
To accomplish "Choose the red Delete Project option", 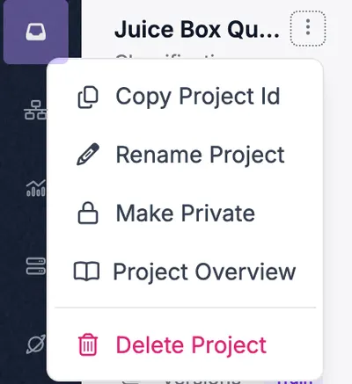I will 185,344.
